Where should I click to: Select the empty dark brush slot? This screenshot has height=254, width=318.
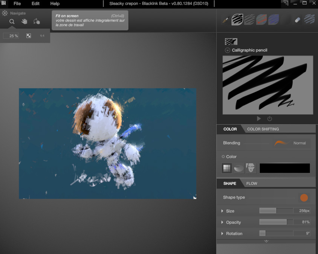285,20
